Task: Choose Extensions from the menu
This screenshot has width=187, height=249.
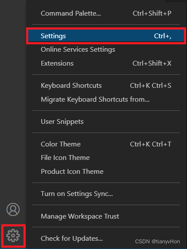Action: pyautogui.click(x=106, y=63)
